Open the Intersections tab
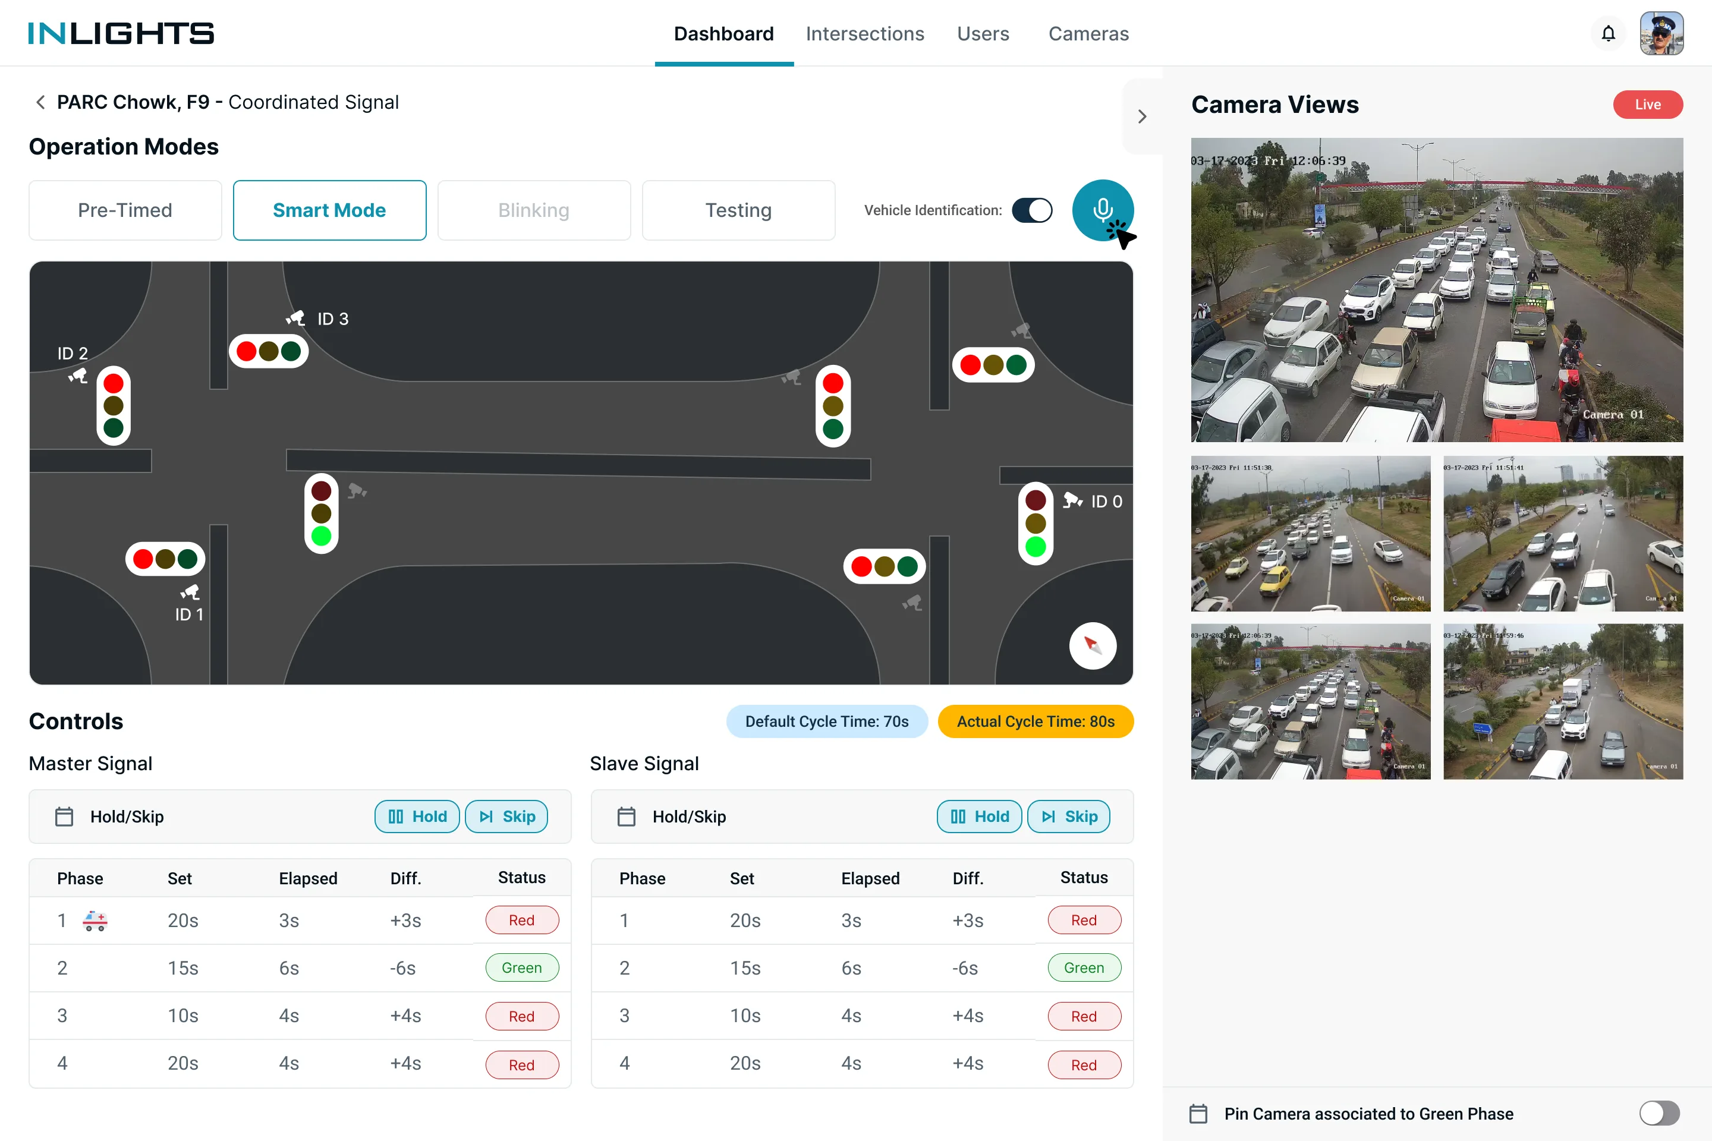Image resolution: width=1712 pixels, height=1141 pixels. [865, 33]
